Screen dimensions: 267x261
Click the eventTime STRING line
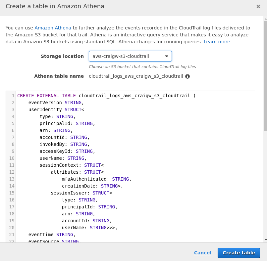(x=52, y=235)
